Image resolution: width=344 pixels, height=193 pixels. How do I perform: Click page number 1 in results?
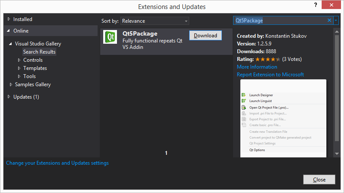pyautogui.click(x=166, y=153)
